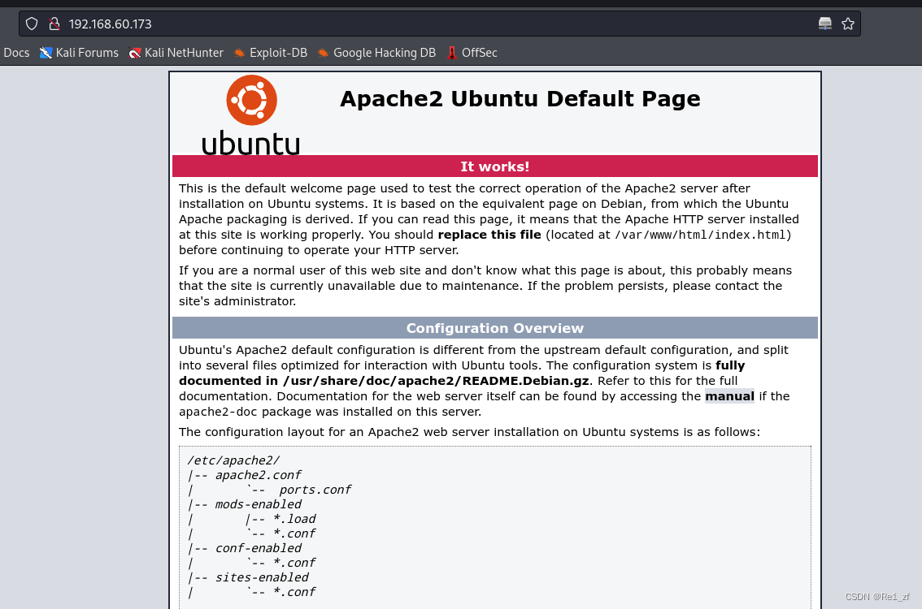Click the conf-enabled line in config tree
Screen dimensions: 922x609
point(258,549)
